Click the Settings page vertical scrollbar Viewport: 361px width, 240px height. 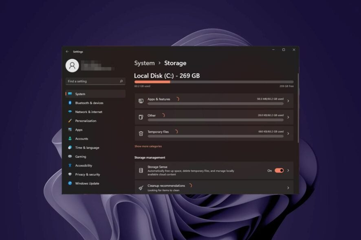click(298, 108)
